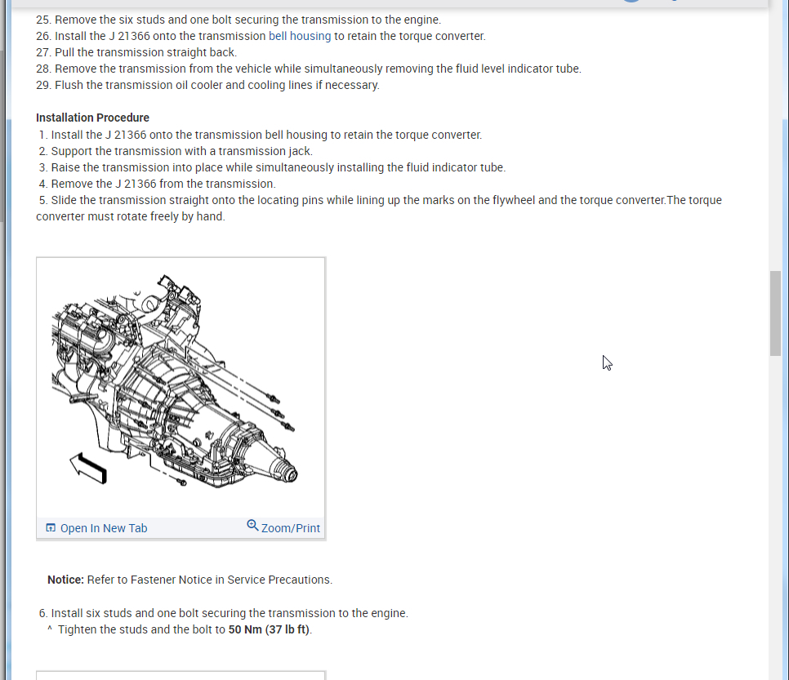Click text '50 Nm (37 lb ft)'
789x680 pixels.
[x=270, y=629]
